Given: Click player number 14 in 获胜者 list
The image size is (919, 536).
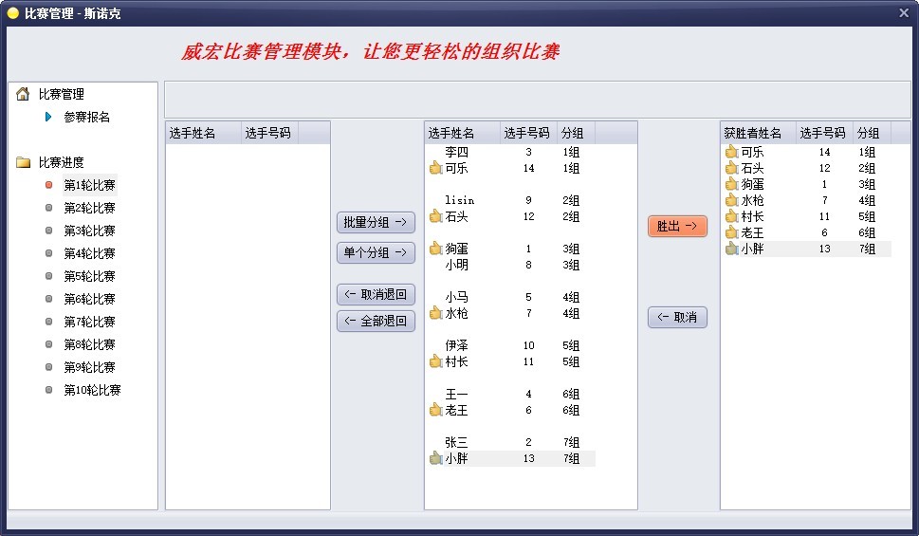Looking at the screenshot, I should point(825,152).
